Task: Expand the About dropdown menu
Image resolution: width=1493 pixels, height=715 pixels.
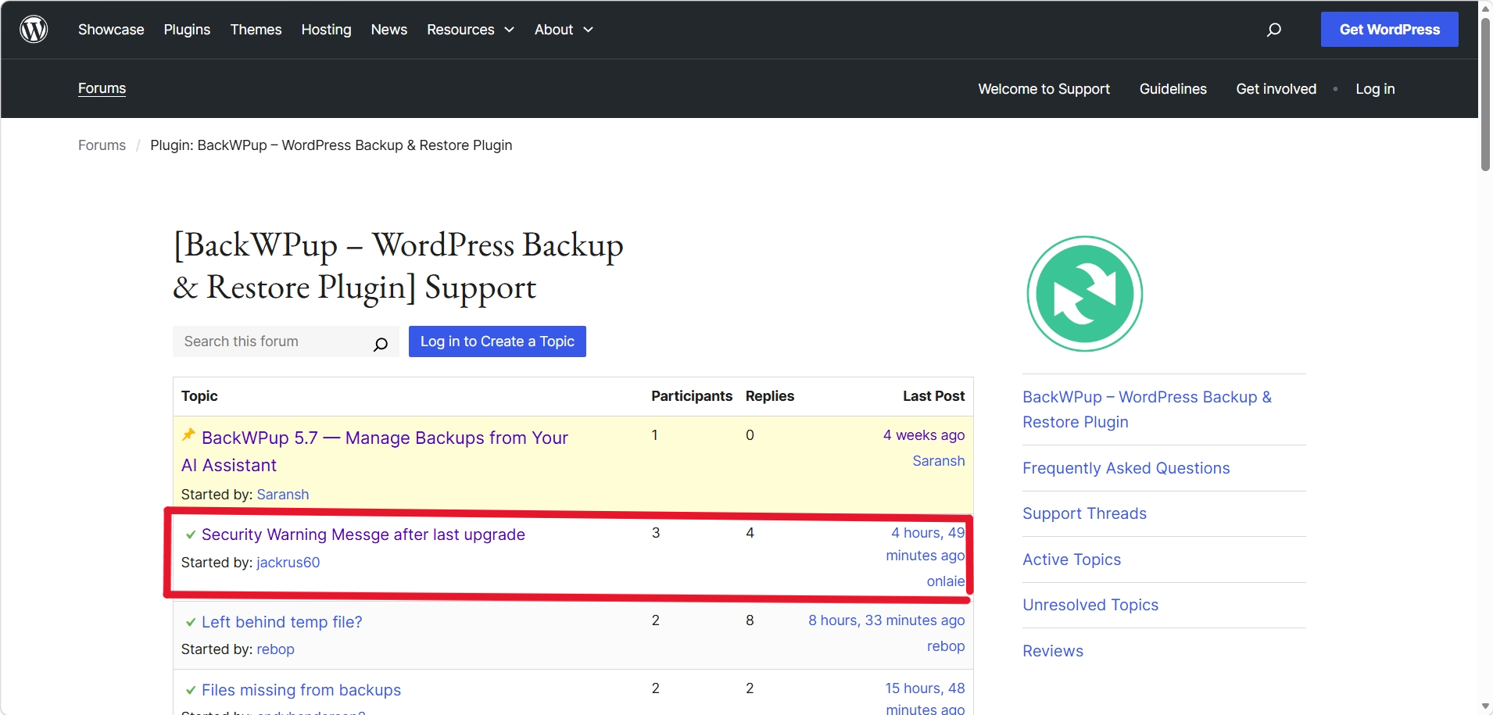Action: coord(564,30)
